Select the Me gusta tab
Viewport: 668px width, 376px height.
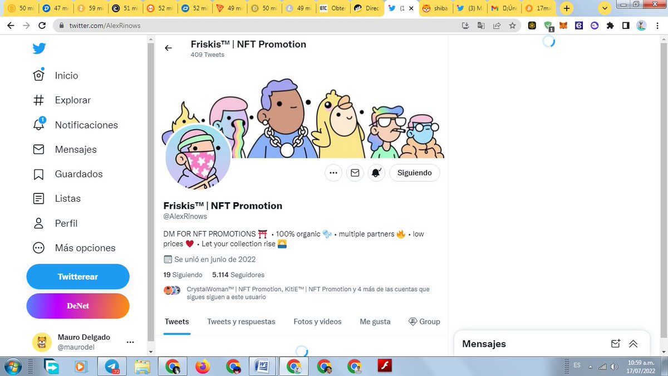pyautogui.click(x=375, y=322)
